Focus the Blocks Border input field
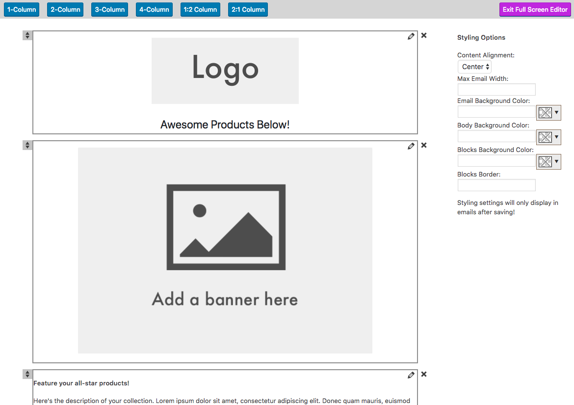 [x=496, y=185]
